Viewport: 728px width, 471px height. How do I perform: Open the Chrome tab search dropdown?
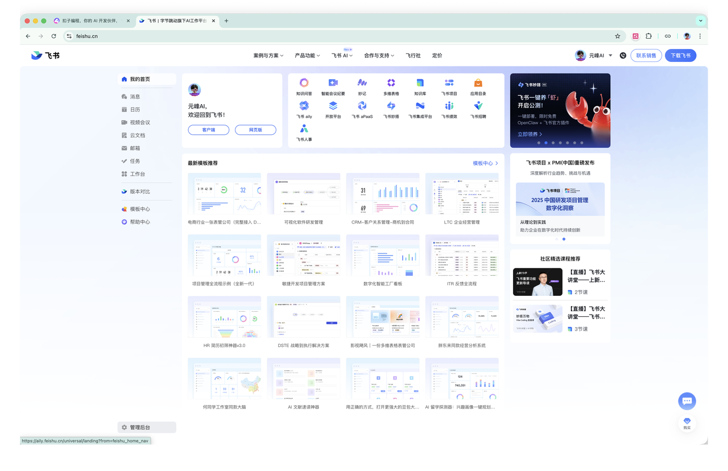tap(701, 20)
